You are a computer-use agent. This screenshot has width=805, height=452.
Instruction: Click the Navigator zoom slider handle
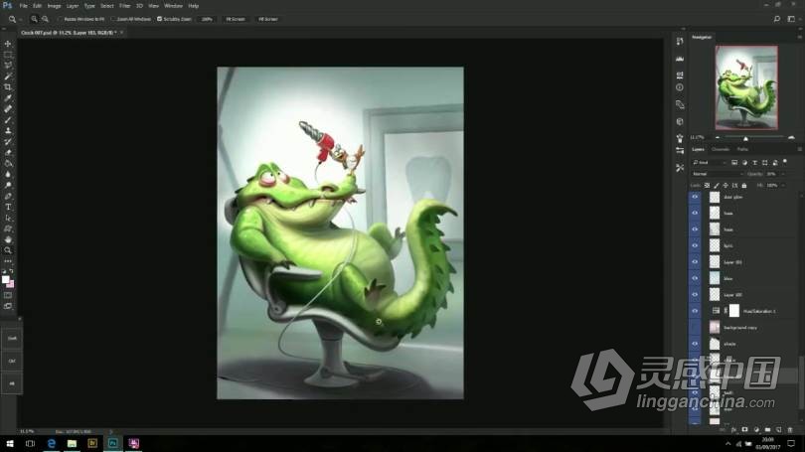(745, 138)
